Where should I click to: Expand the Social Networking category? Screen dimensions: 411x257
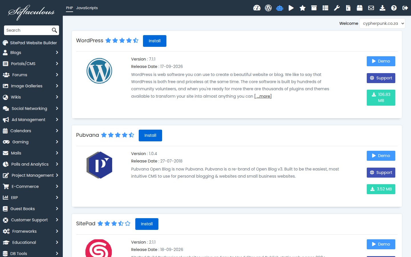pos(31,109)
